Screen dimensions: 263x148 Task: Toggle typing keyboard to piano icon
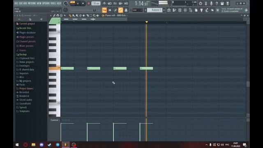[x=104, y=10]
